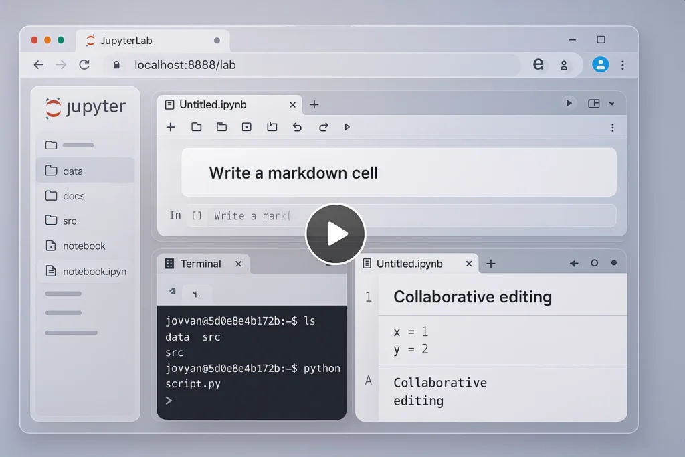Click the Jupyter logo in the sidebar

pyautogui.click(x=85, y=108)
